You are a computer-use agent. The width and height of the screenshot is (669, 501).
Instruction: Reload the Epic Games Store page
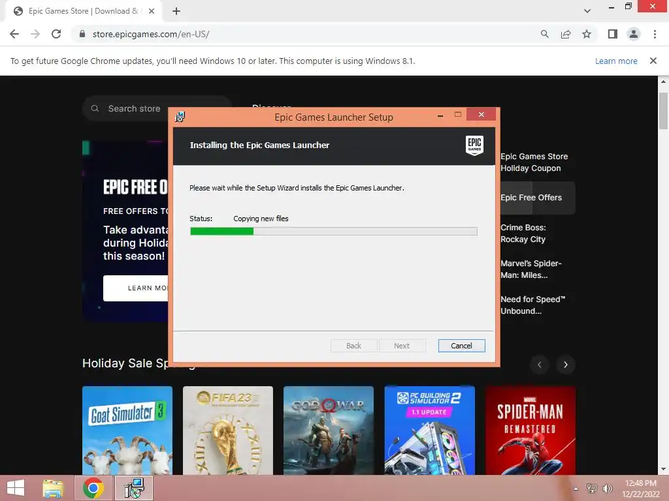tap(56, 34)
